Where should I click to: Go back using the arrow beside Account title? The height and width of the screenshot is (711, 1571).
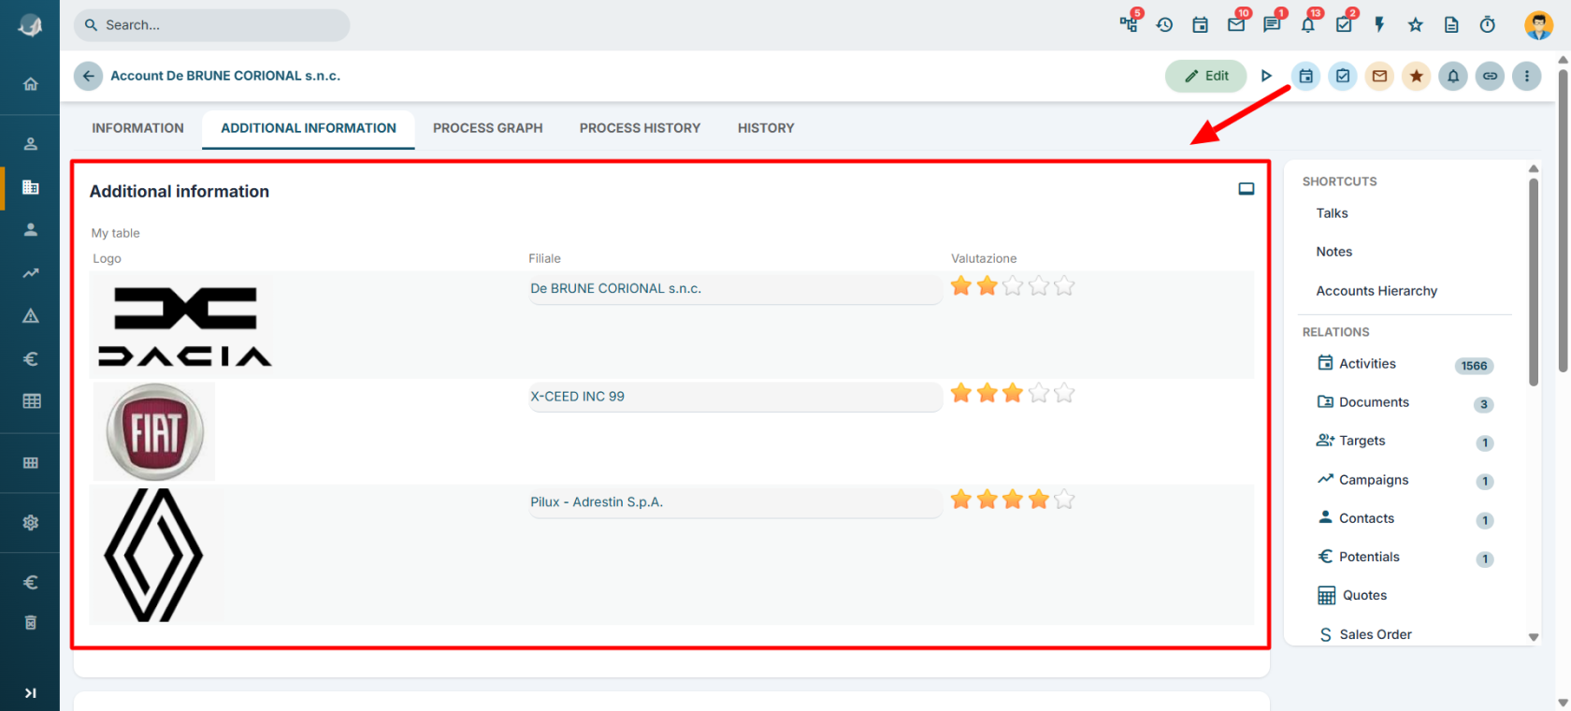click(x=88, y=76)
